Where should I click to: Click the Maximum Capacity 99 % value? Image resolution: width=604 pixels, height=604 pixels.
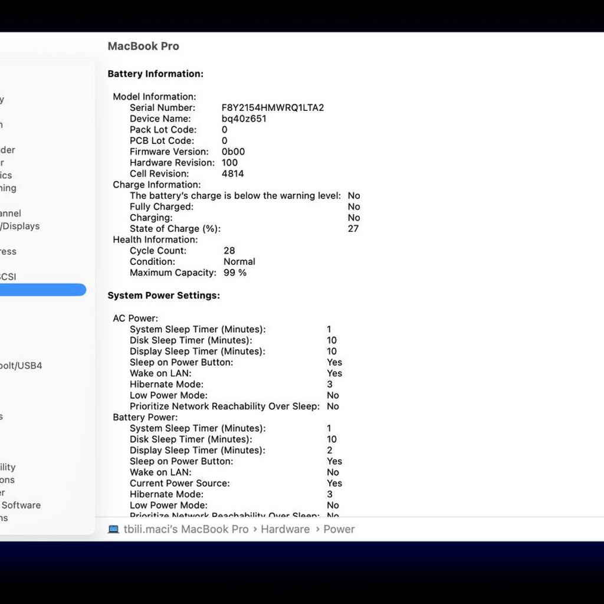coord(235,273)
